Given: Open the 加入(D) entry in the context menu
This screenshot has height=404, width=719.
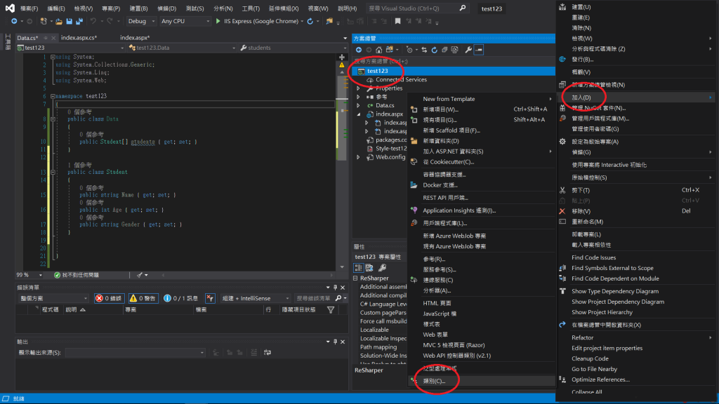Looking at the screenshot, I should pos(637,97).
